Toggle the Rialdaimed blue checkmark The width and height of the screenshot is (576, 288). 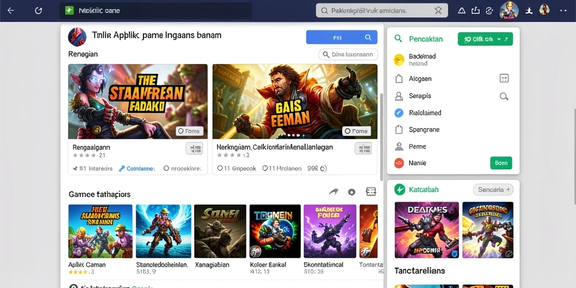tap(399, 112)
